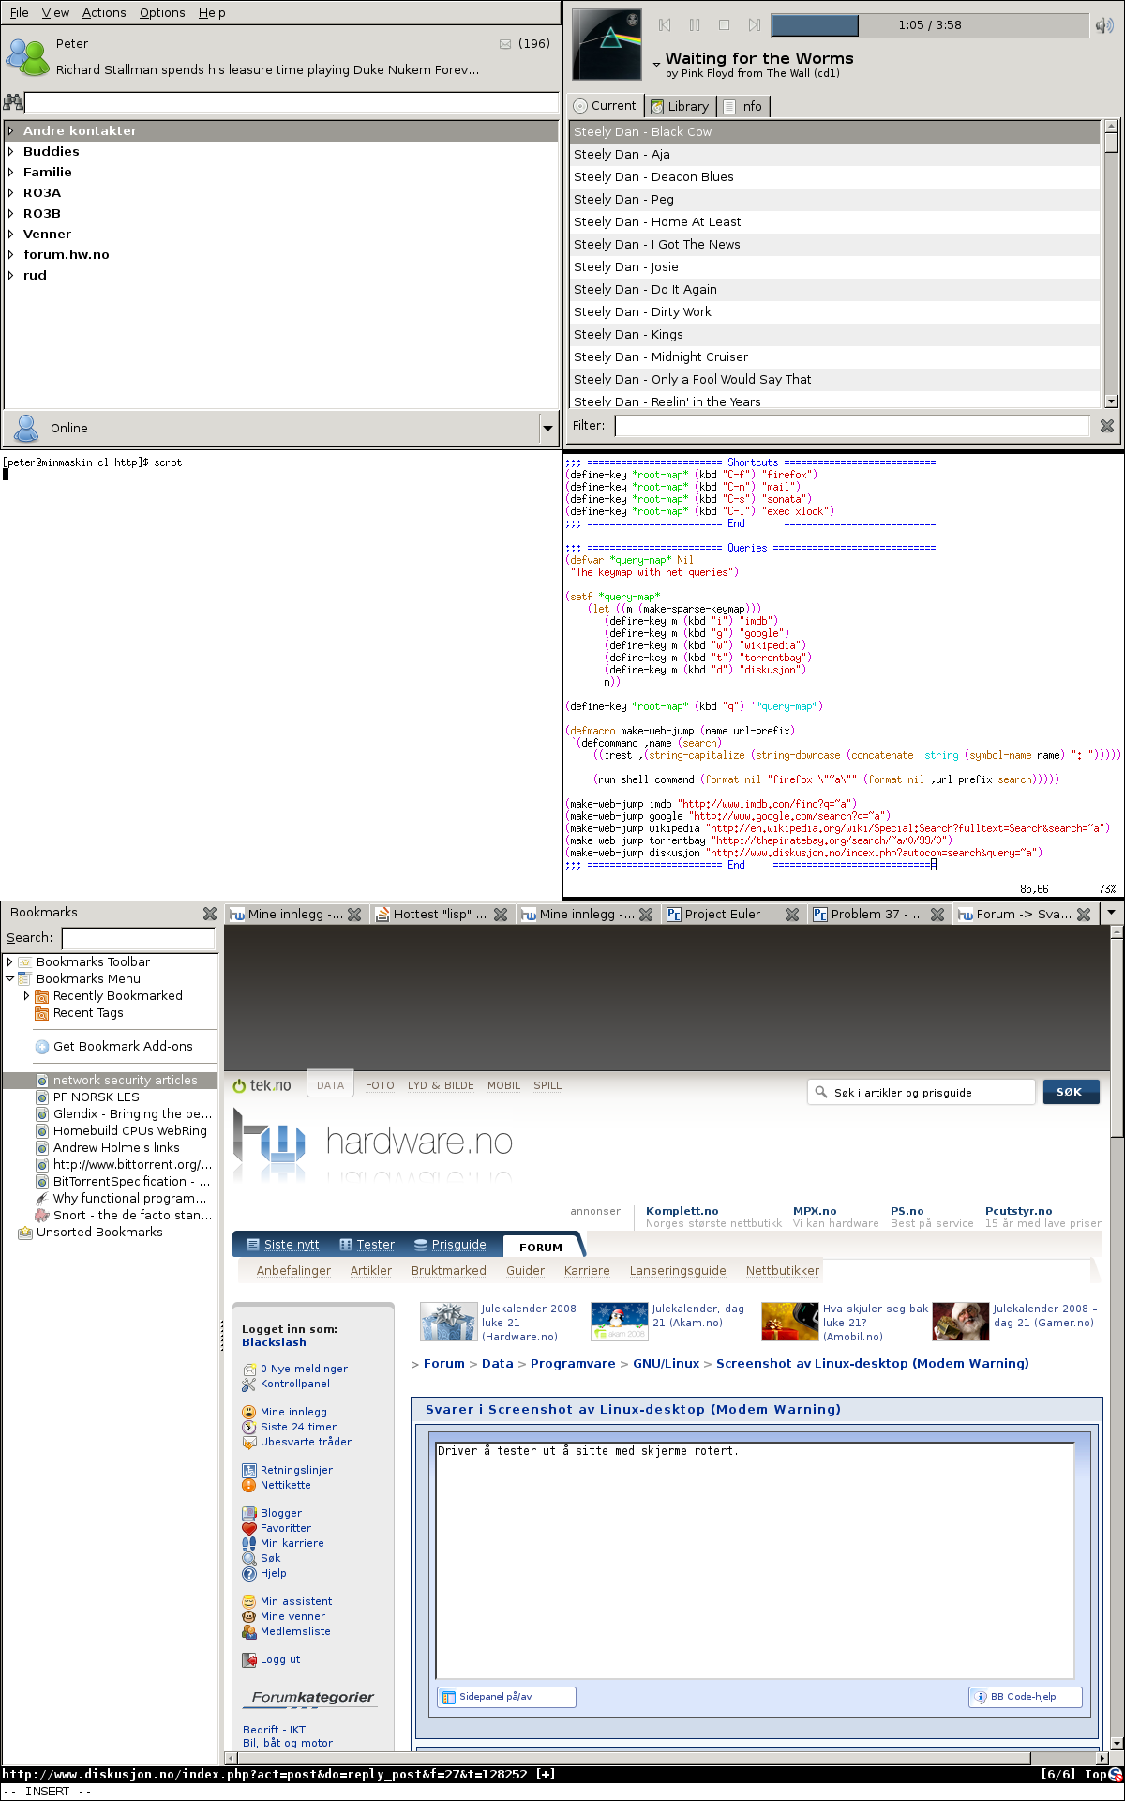Pause playback in the music player
The image size is (1125, 1801).
click(x=695, y=25)
